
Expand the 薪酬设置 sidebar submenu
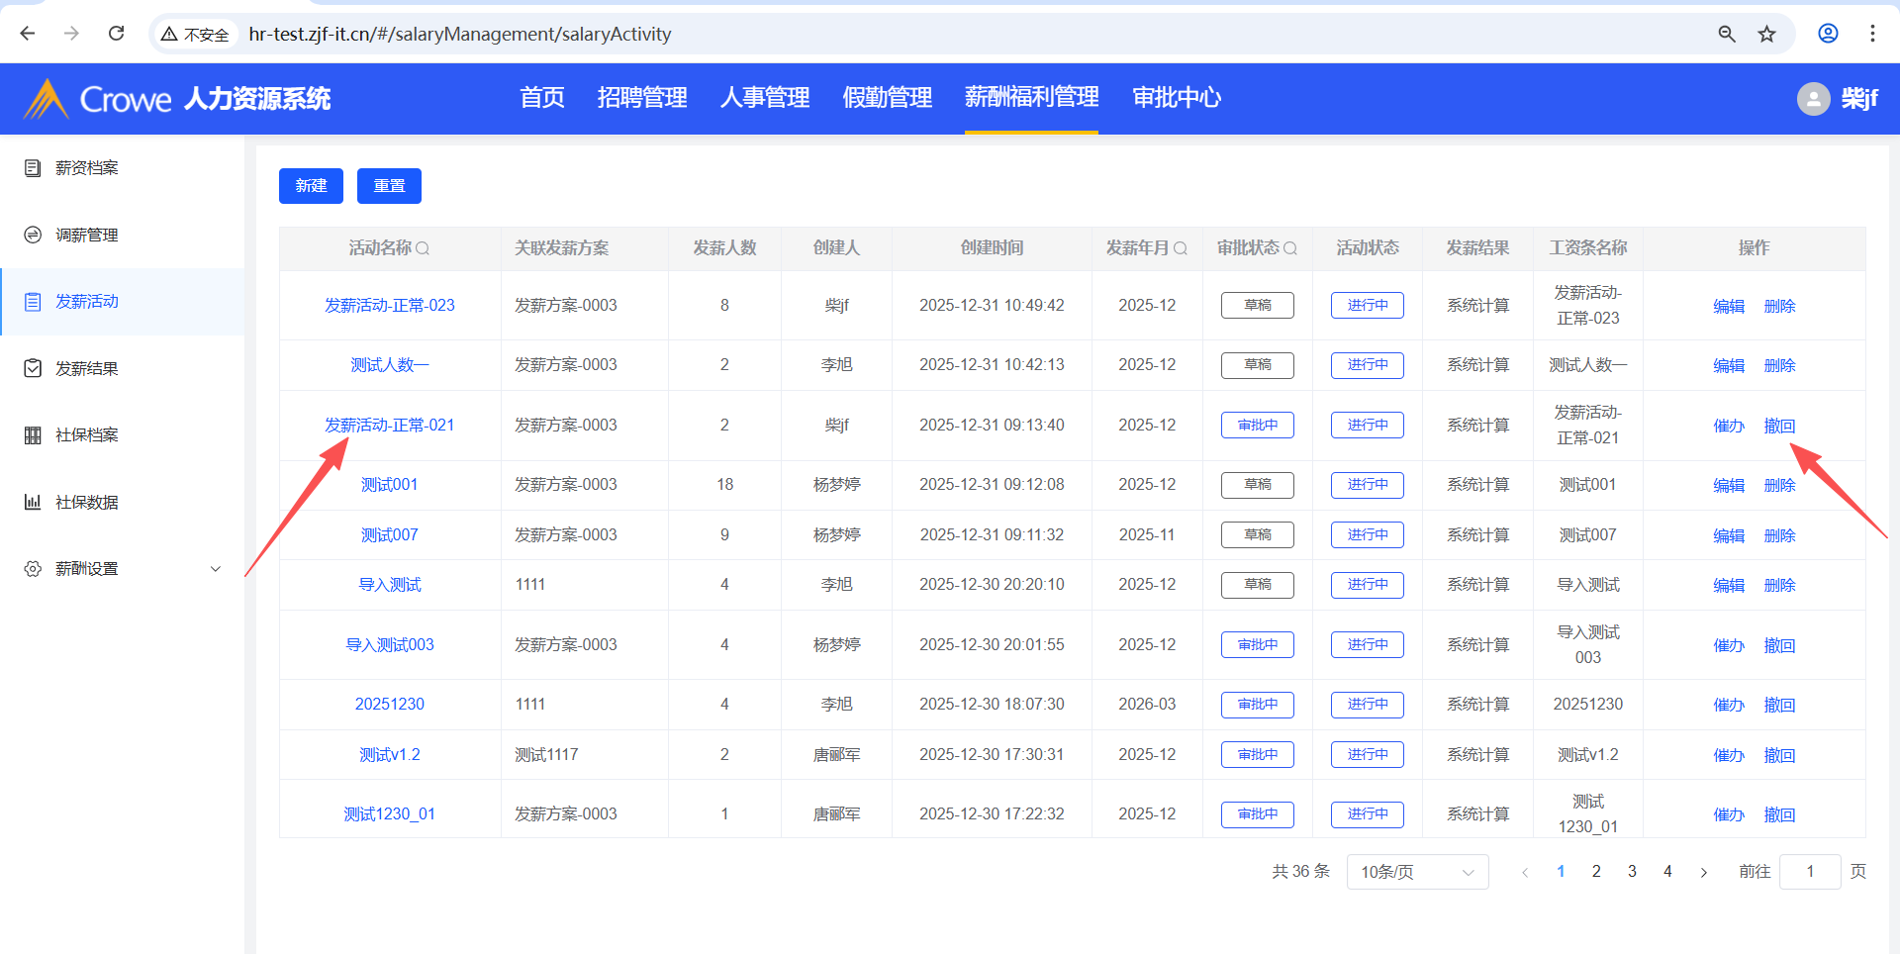pos(216,569)
